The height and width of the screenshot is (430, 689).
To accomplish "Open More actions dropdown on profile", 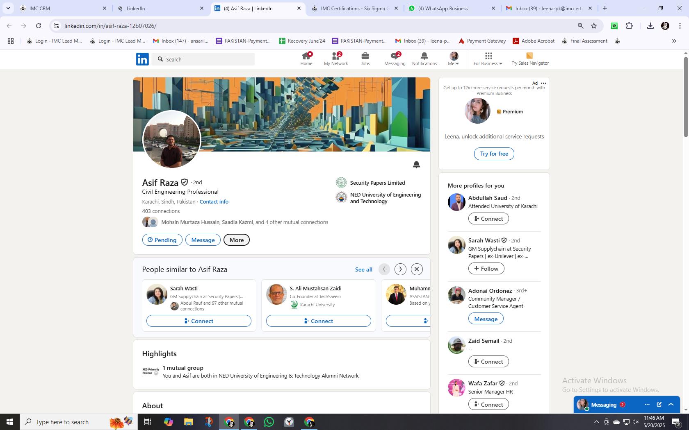I will (237, 240).
